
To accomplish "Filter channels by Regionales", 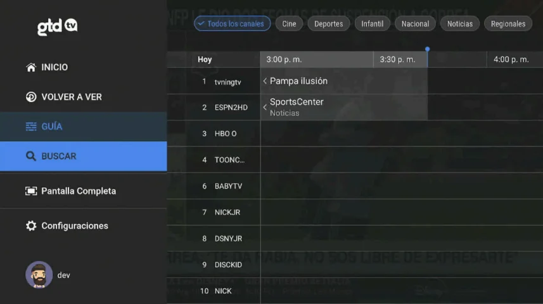I will click(508, 23).
